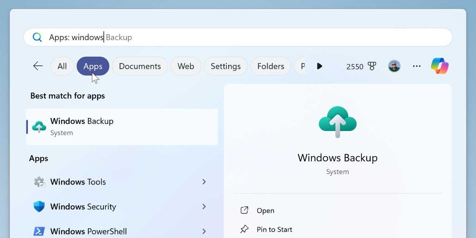Select the Settings filter tab
The image size is (476, 238).
coord(225,66)
